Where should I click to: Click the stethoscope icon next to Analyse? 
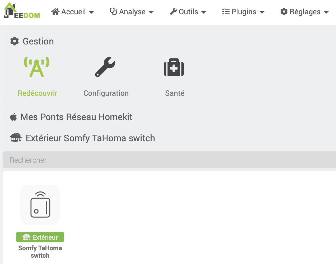113,12
